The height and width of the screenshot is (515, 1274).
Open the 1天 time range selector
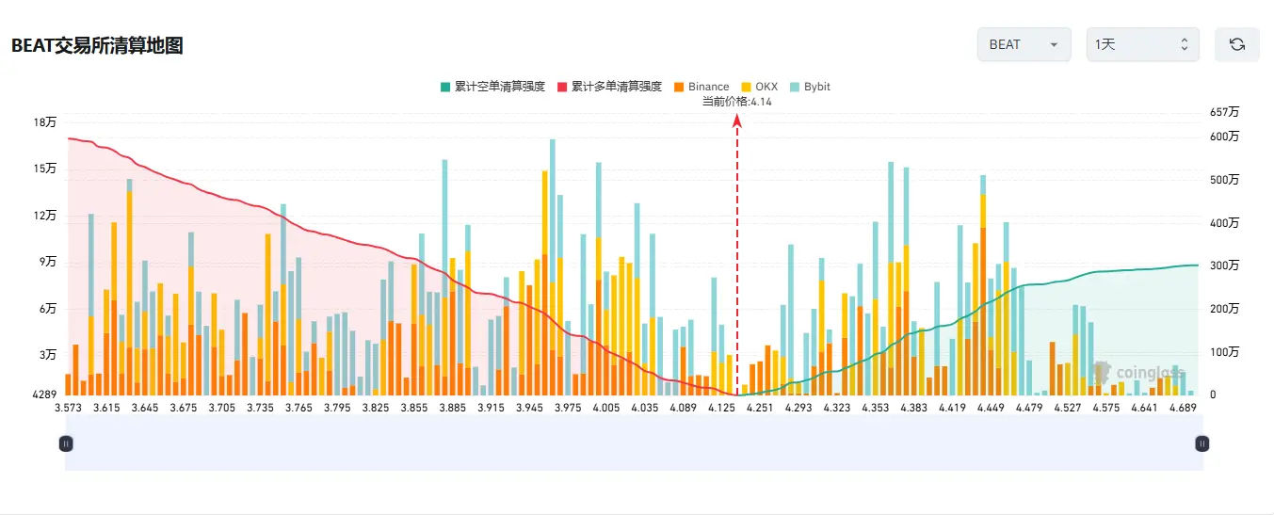1143,44
